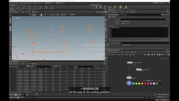
Task: Select the attribrandomize1 node
Action: point(130,63)
